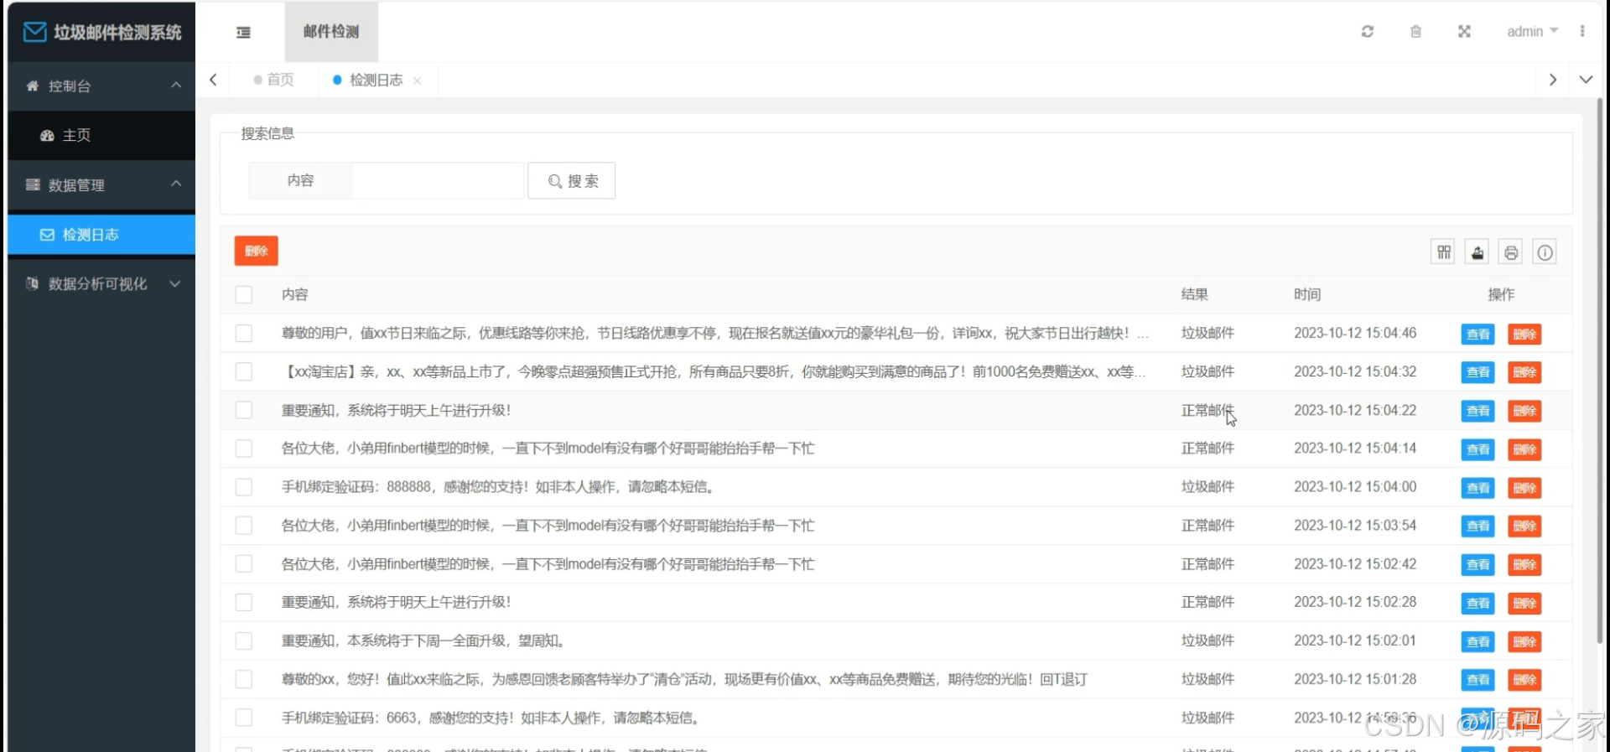This screenshot has width=1610, height=752.
Task: Click 尊敬的xx 清仓活动 message text
Action: coord(684,680)
